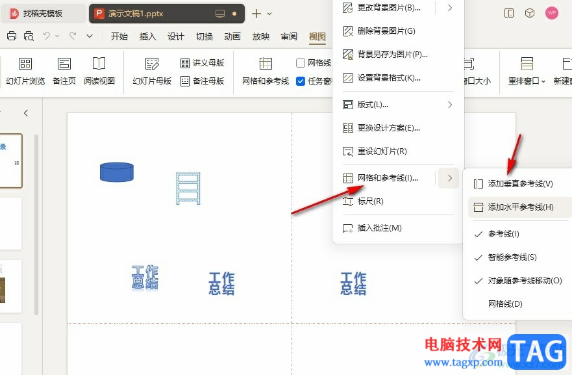Open print preview icon
The image size is (572, 375).
(29, 36)
